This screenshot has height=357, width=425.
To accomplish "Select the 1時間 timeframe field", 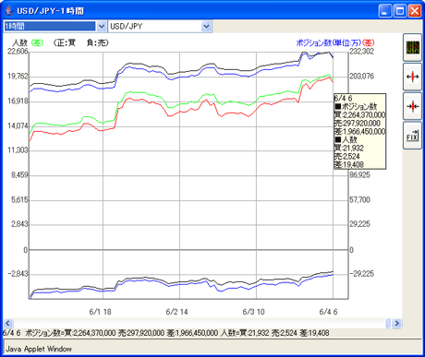I will pyautogui.click(x=50, y=27).
